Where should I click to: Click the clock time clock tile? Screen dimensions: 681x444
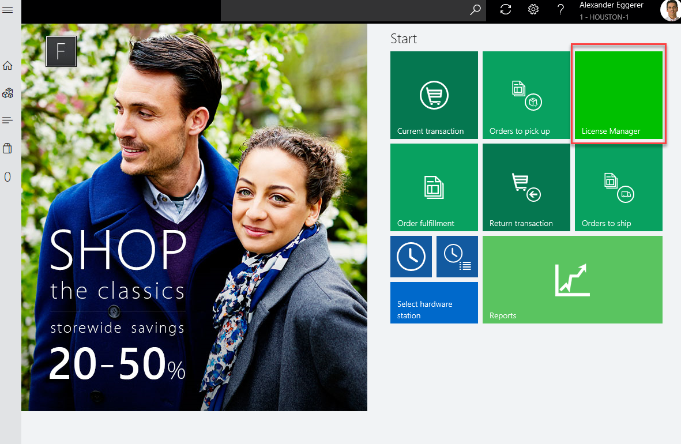coord(411,257)
